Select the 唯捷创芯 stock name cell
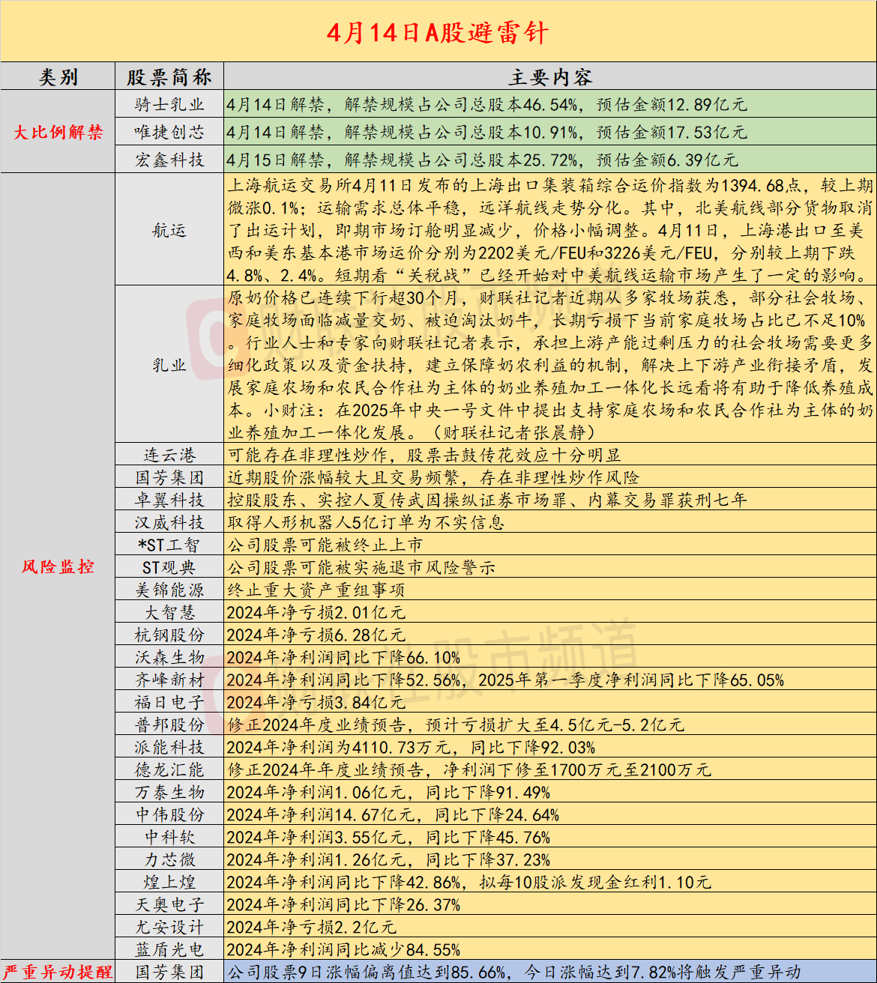The image size is (877, 983). [169, 132]
